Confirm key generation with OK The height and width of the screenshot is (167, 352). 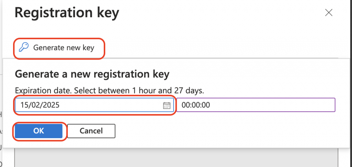click(38, 131)
